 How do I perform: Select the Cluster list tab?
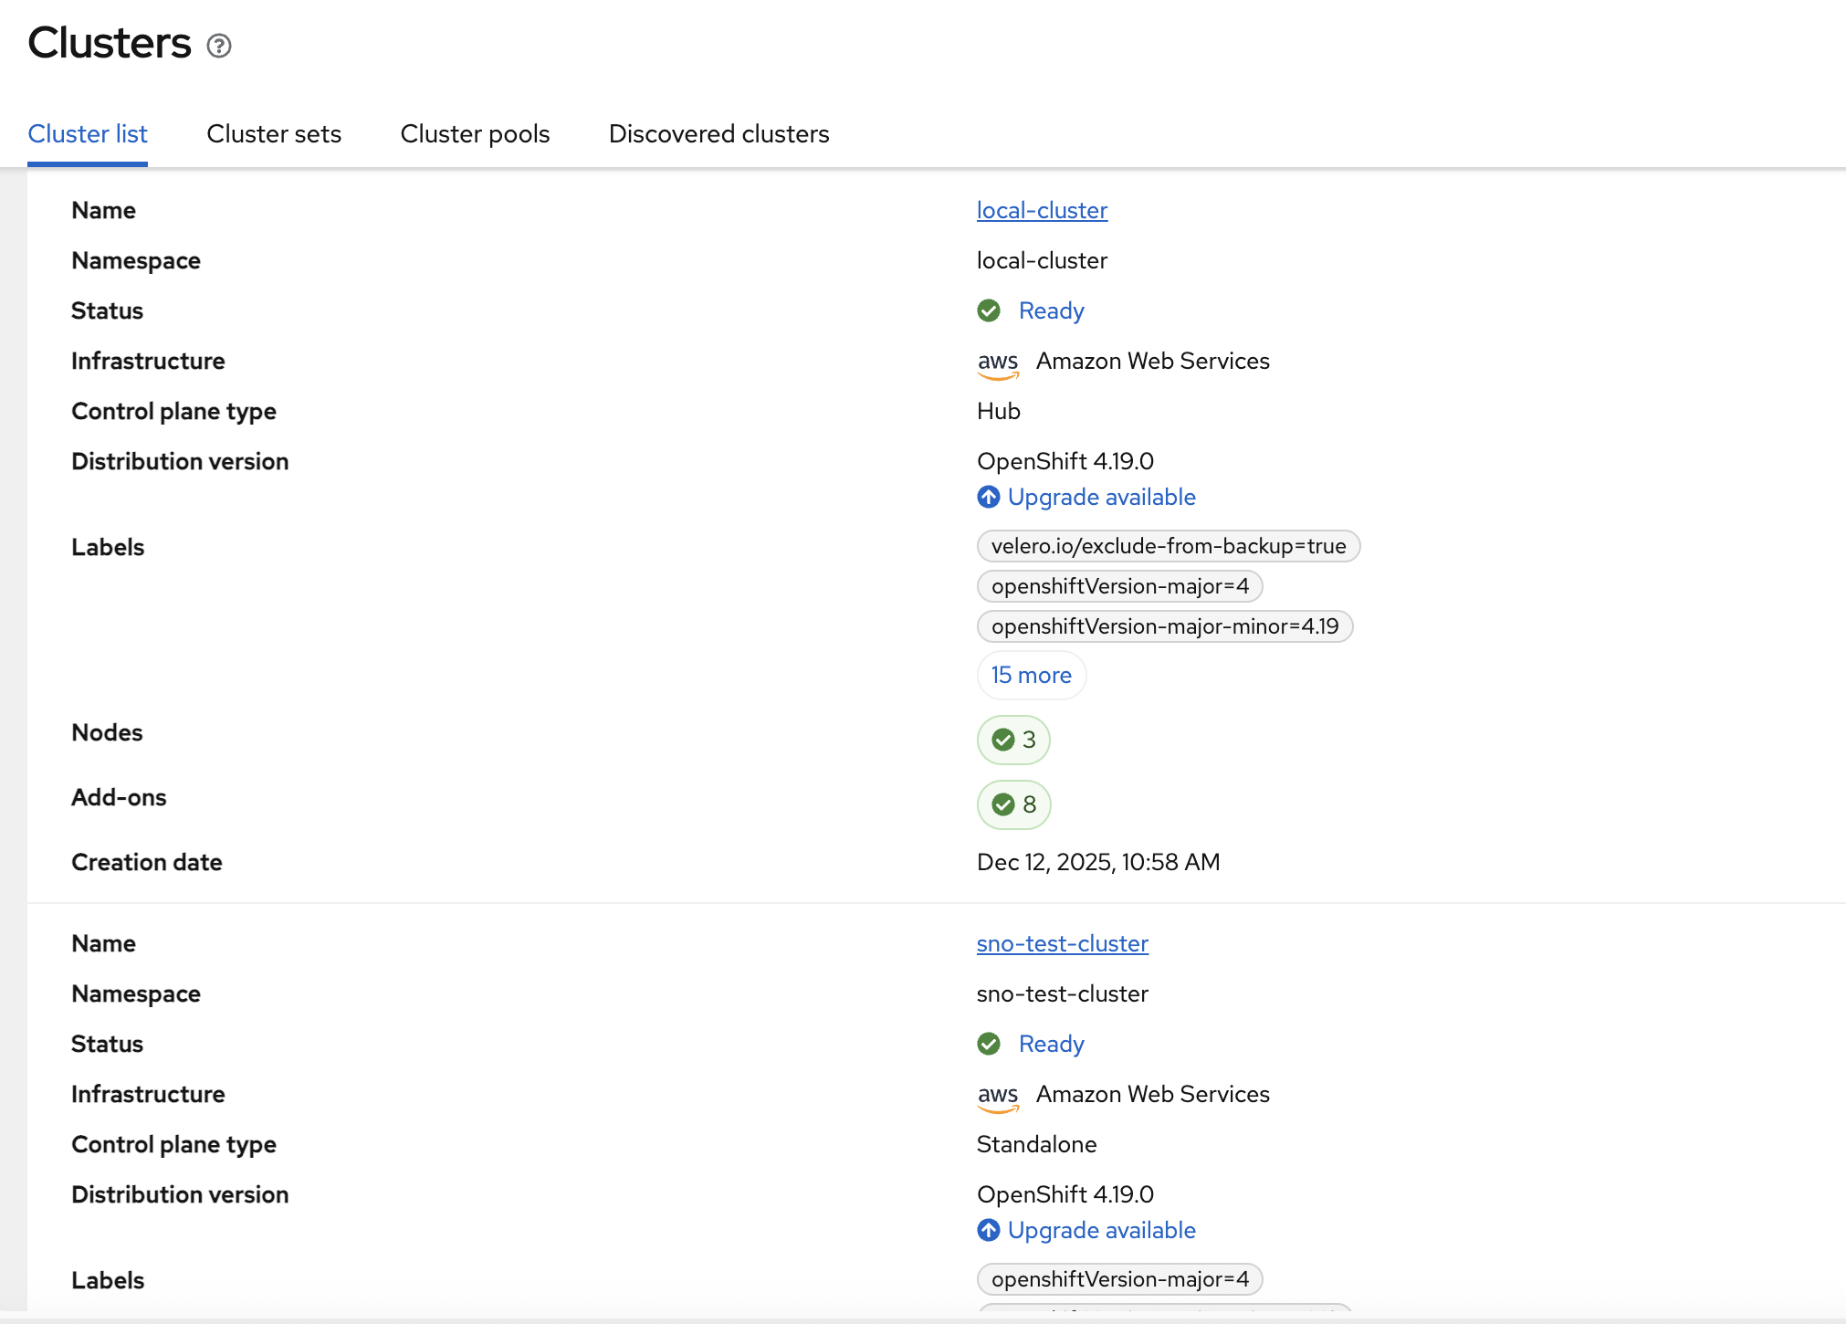(88, 134)
